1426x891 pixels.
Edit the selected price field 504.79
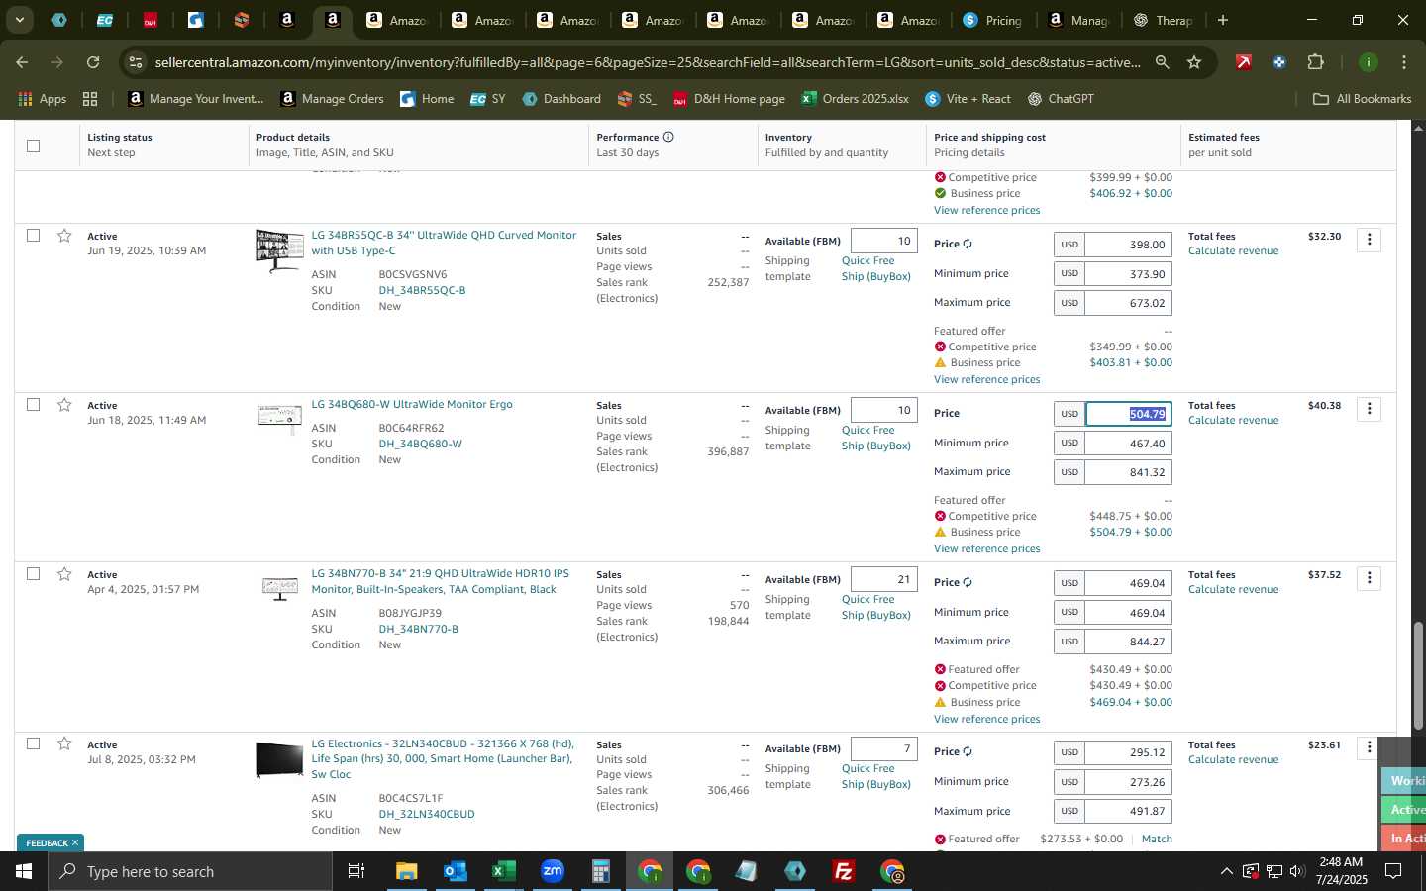pyautogui.click(x=1128, y=414)
